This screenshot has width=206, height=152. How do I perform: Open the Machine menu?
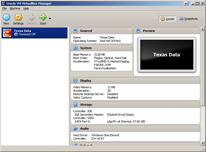click(15, 8)
